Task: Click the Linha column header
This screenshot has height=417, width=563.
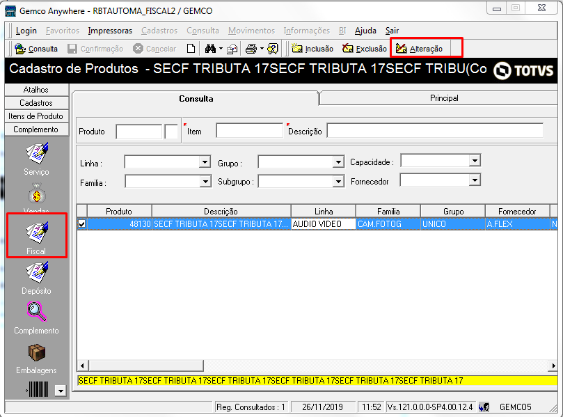Action: tap(324, 212)
